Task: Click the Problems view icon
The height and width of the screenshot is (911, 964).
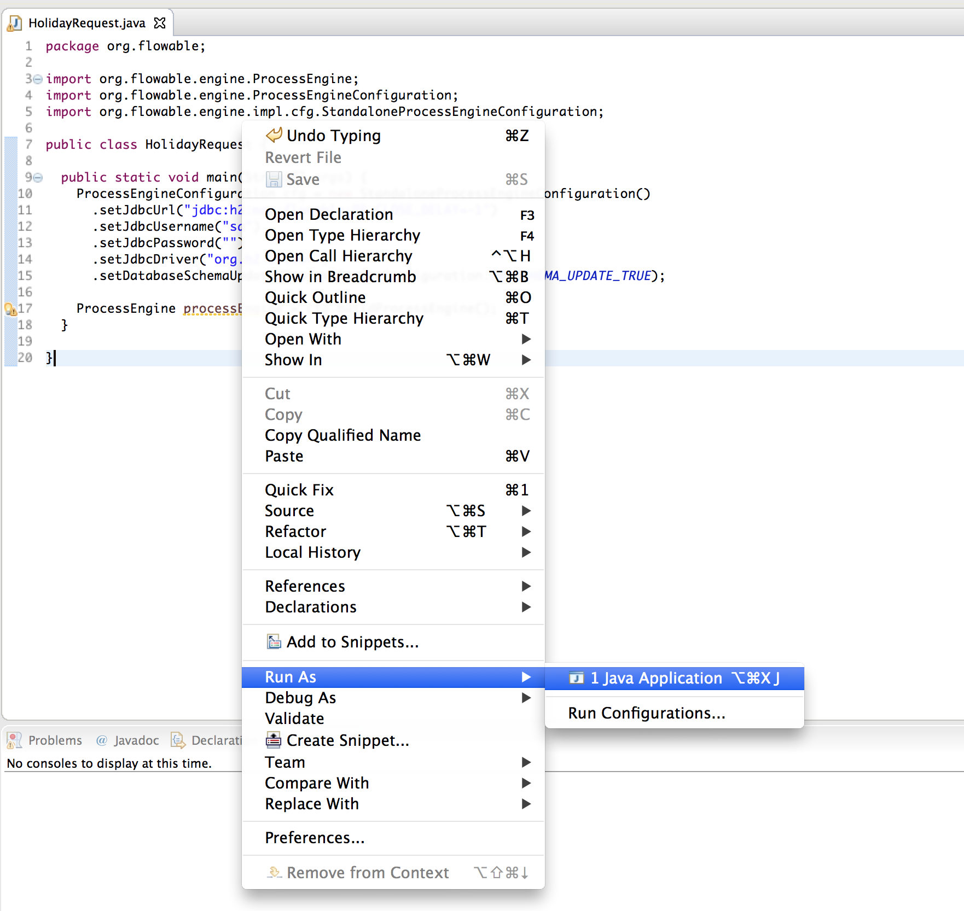Action: tap(14, 740)
